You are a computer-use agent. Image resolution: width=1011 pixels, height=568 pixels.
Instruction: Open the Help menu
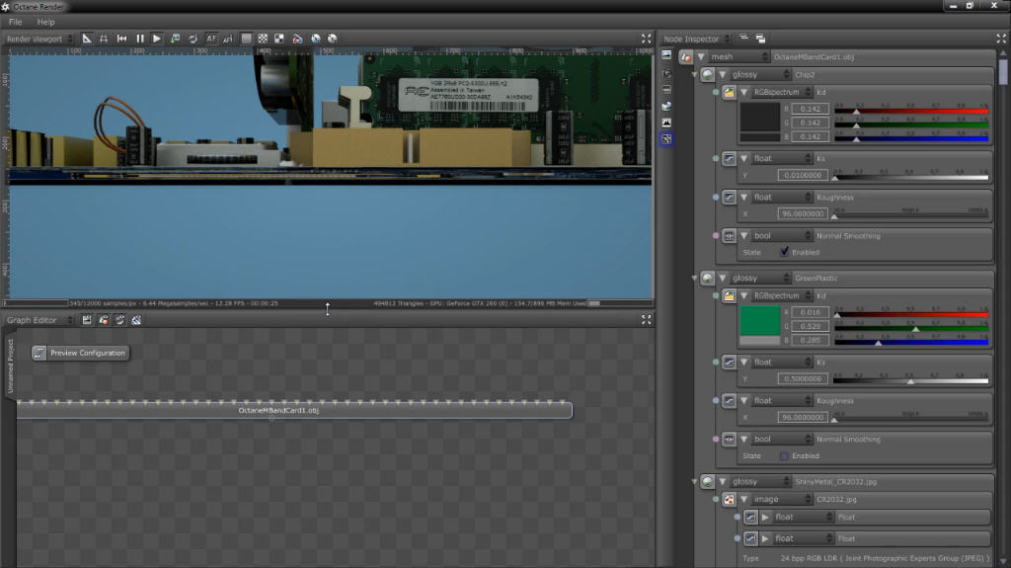coord(46,22)
